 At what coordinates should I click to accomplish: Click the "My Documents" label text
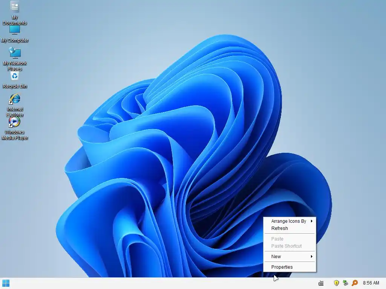(15, 20)
